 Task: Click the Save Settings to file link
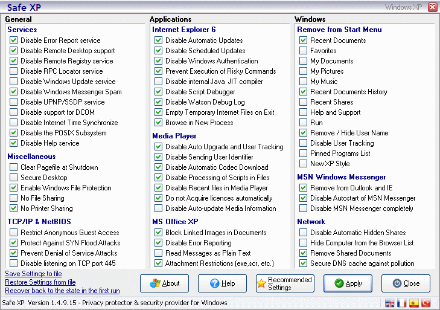pos(33,274)
